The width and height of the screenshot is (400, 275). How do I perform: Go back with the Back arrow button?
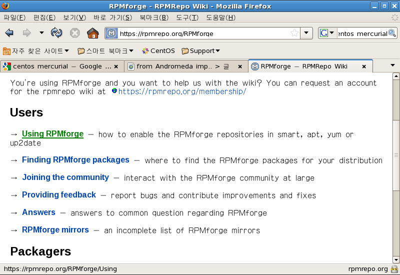[x=9, y=33]
